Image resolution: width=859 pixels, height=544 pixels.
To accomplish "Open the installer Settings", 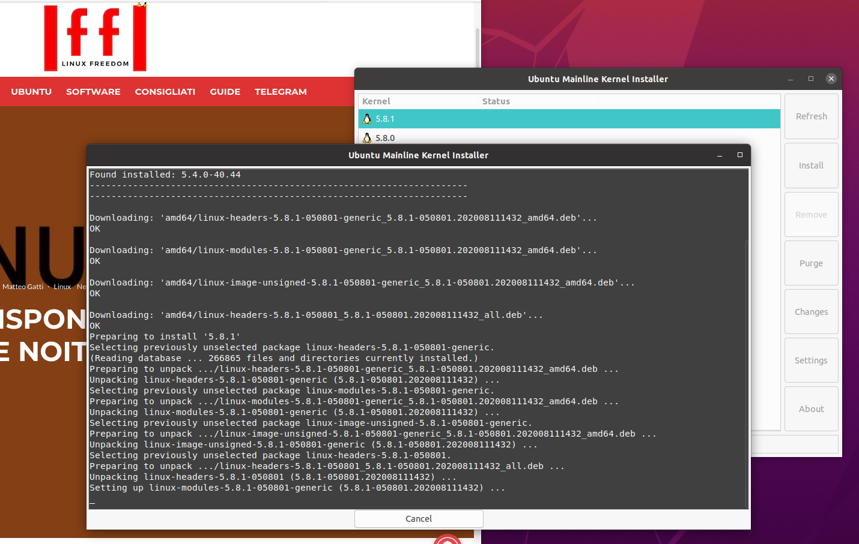I will point(811,360).
